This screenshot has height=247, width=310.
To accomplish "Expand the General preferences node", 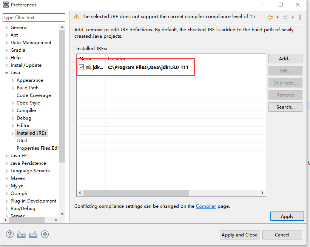I will 6,28.
